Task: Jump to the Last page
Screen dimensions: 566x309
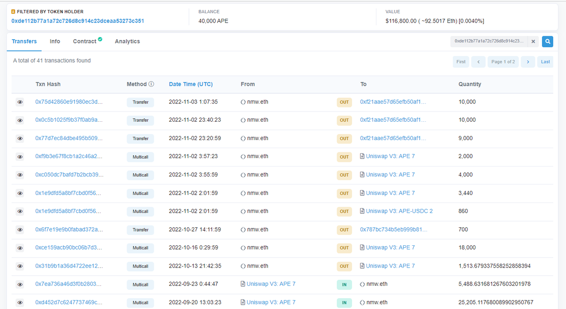Action: 545,62
